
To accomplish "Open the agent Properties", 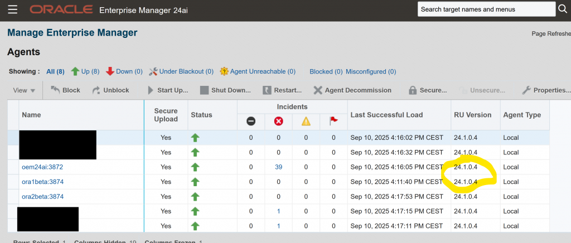I will [546, 90].
